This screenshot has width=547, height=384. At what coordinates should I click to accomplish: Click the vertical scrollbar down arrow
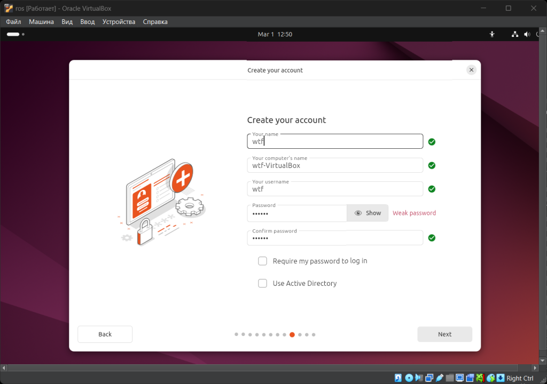pyautogui.click(x=543, y=361)
